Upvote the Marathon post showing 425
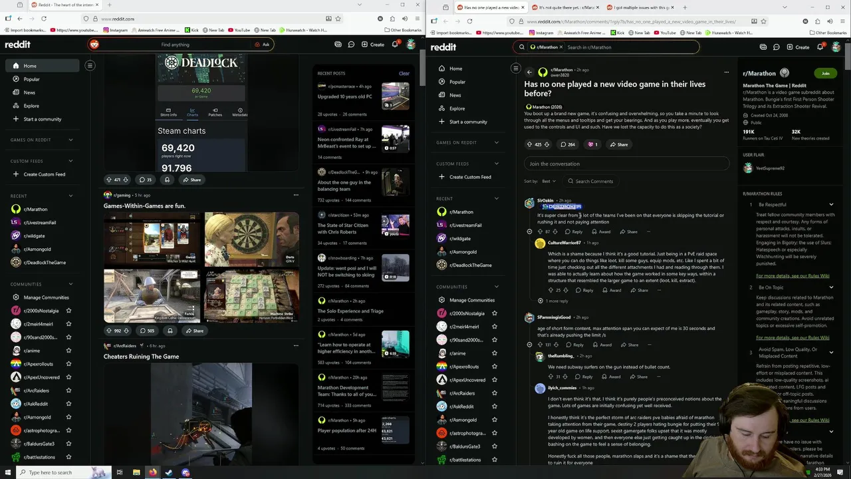Image resolution: width=851 pixels, height=479 pixels. [x=529, y=144]
